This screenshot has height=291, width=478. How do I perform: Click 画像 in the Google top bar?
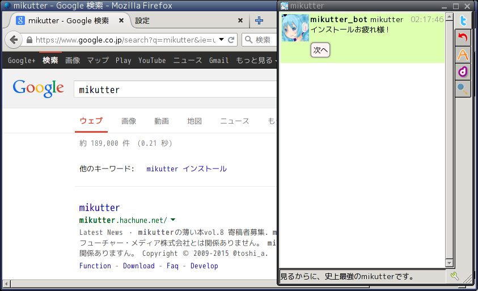tap(73, 60)
